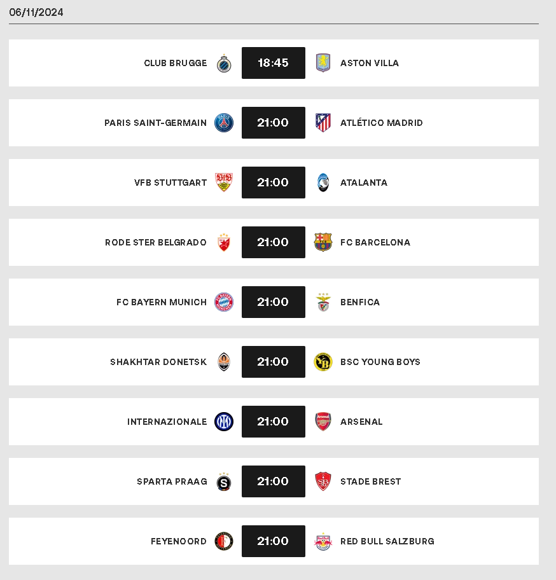Click the Red Bull Salzburg logo

coord(323,542)
